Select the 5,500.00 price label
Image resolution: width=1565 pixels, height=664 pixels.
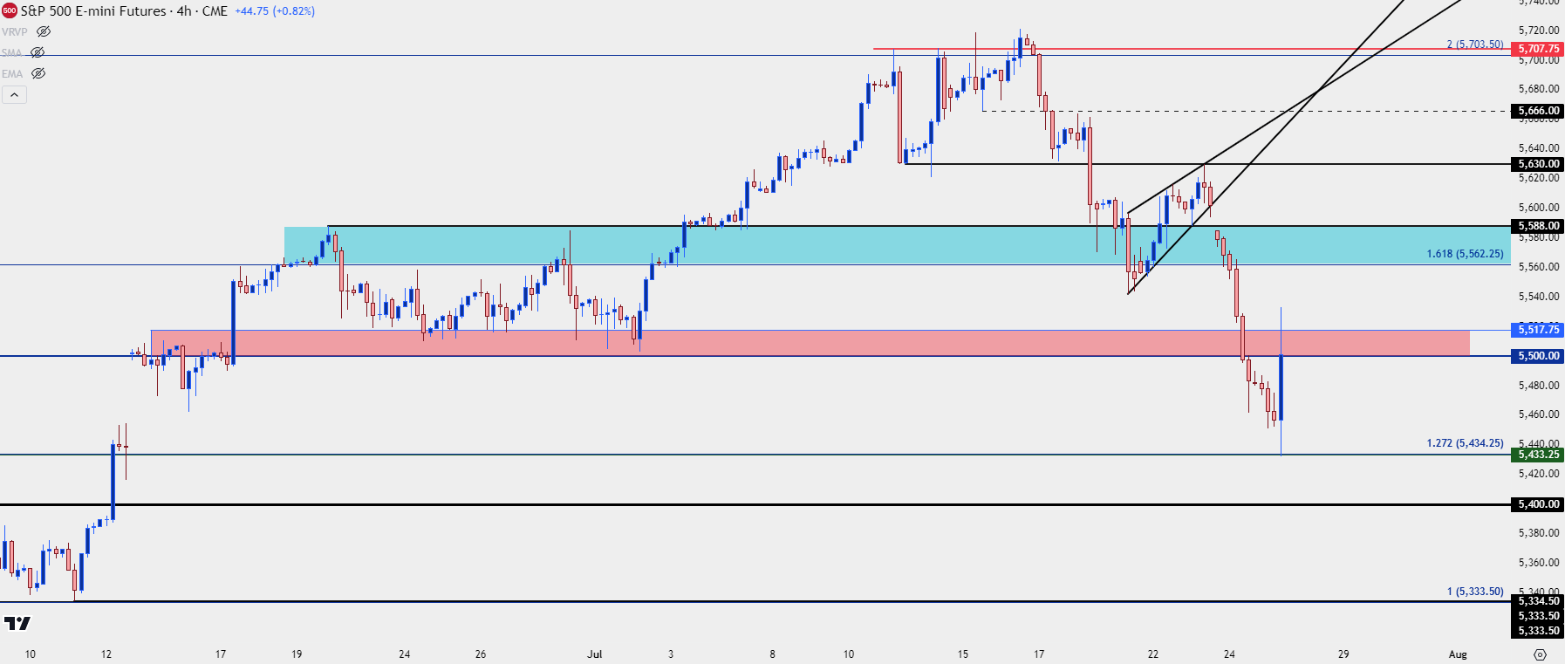pyautogui.click(x=1538, y=356)
